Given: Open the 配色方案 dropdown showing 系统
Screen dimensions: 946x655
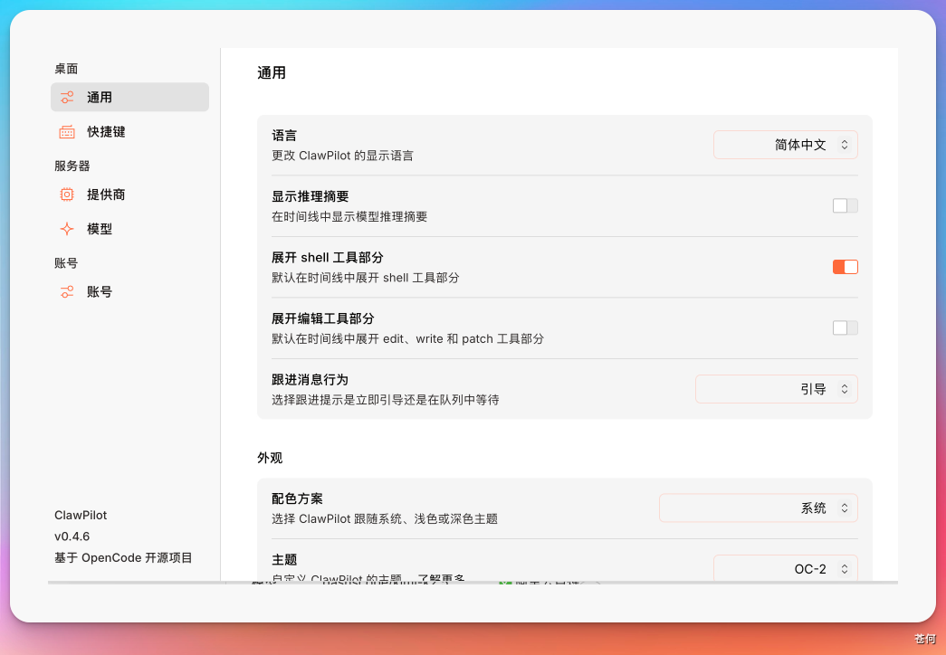Looking at the screenshot, I should pos(758,508).
